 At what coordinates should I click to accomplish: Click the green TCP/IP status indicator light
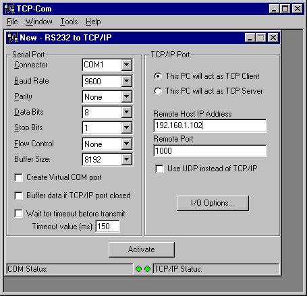pyautogui.click(x=148, y=268)
